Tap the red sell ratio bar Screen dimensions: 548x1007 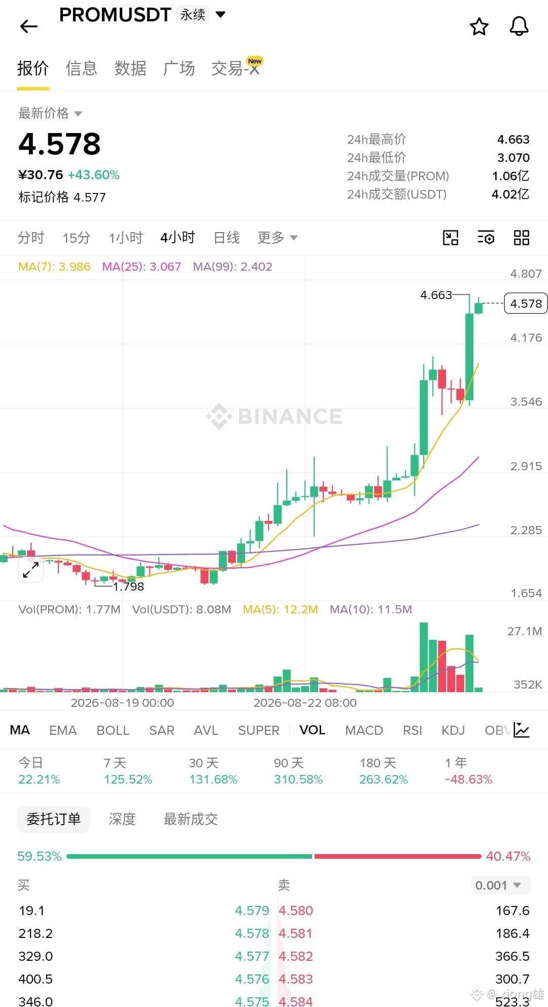tap(397, 856)
